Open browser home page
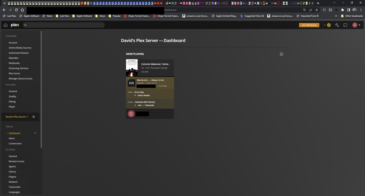This screenshot has height=196, width=365. (x=22, y=10)
